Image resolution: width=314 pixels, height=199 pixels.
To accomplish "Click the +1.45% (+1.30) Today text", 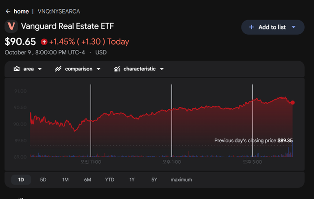I will pyautogui.click(x=89, y=42).
